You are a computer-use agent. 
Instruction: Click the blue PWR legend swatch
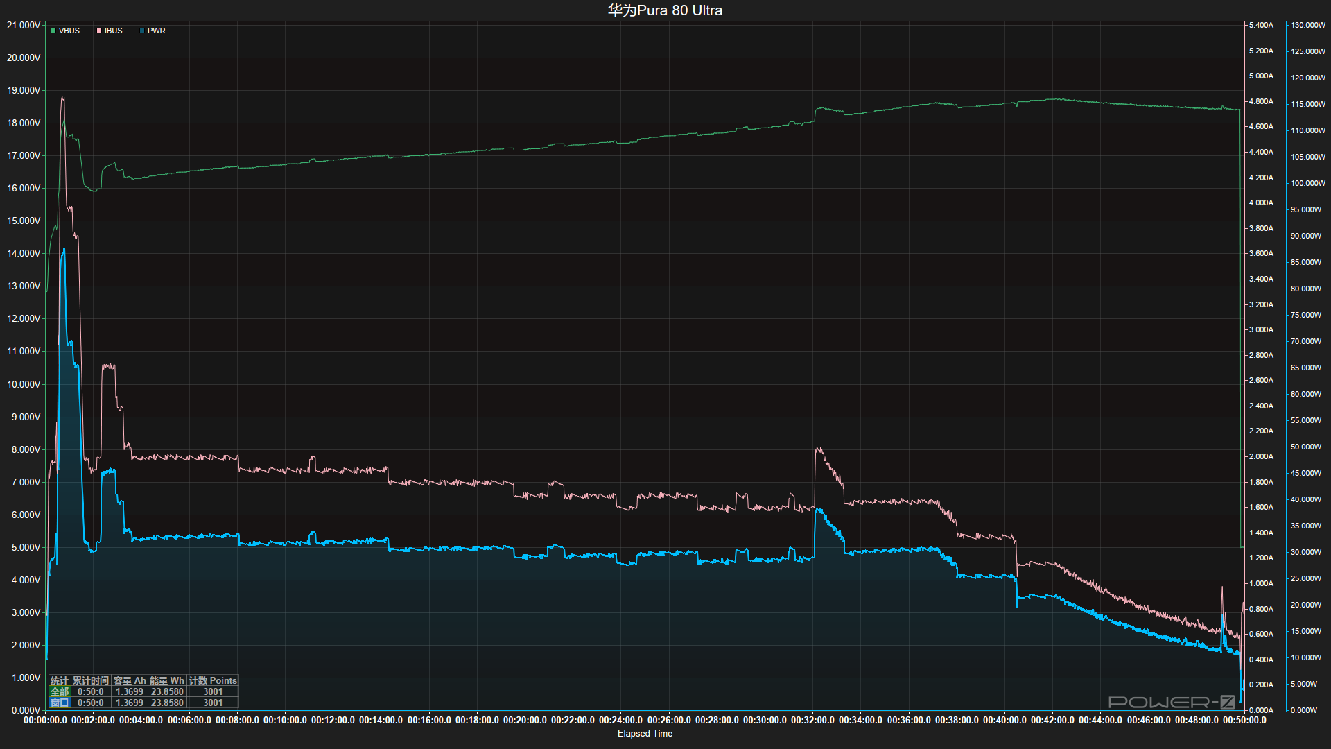(142, 31)
